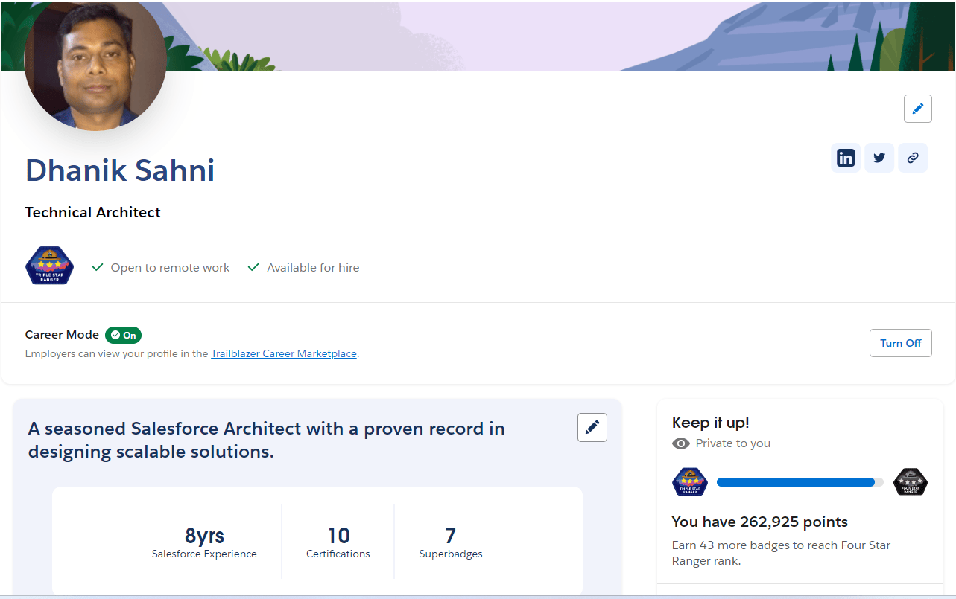Click the Career Mode label
Screen dimensions: 956x599
[x=62, y=335]
